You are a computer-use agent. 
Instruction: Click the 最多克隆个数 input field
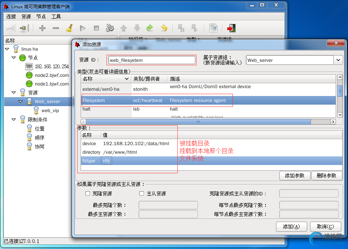point(168,205)
